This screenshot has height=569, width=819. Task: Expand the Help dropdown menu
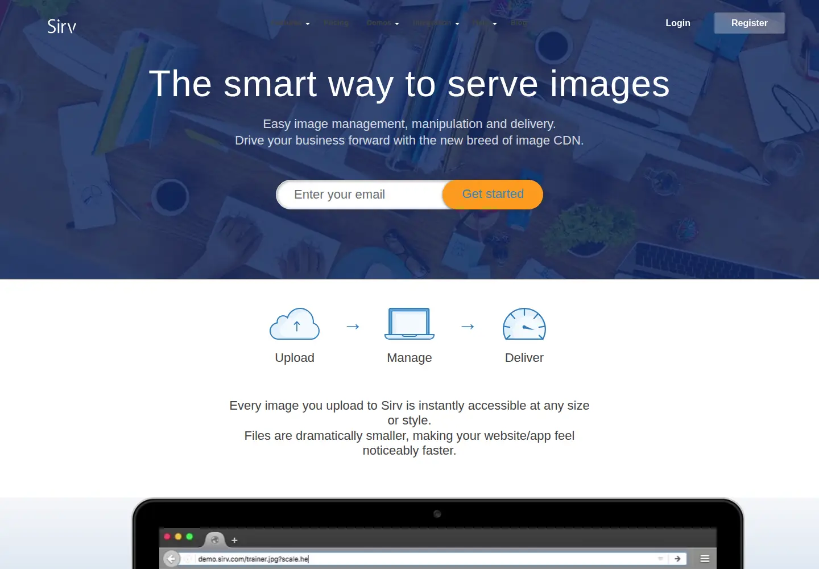click(485, 23)
